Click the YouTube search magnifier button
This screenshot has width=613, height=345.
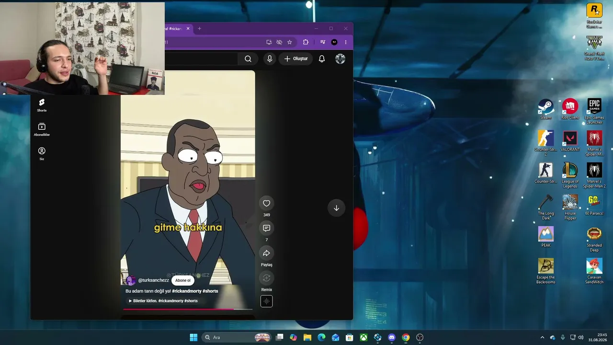[x=248, y=58]
